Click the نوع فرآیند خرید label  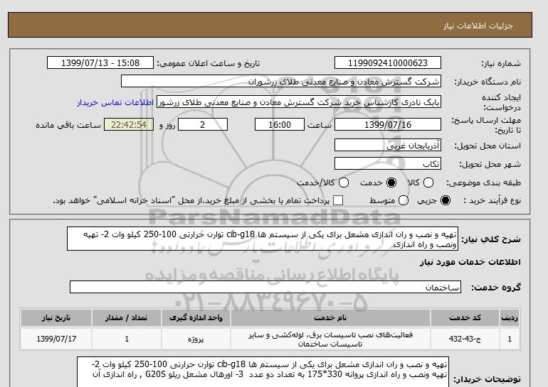[492, 200]
